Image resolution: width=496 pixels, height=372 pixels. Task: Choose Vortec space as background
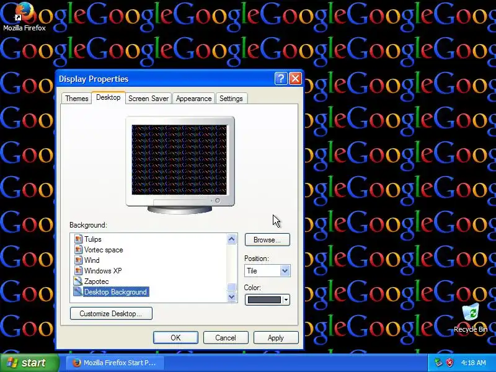(x=104, y=250)
